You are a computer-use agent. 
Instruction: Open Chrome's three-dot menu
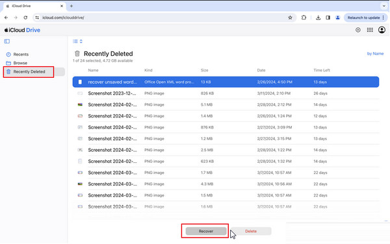tap(383, 18)
